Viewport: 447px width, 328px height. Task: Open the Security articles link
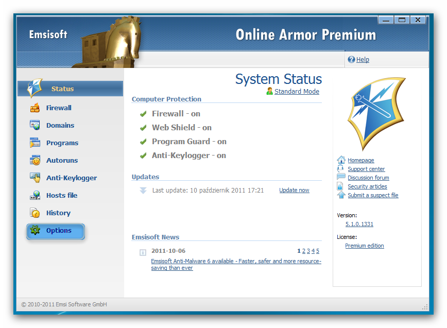pyautogui.click(x=368, y=186)
